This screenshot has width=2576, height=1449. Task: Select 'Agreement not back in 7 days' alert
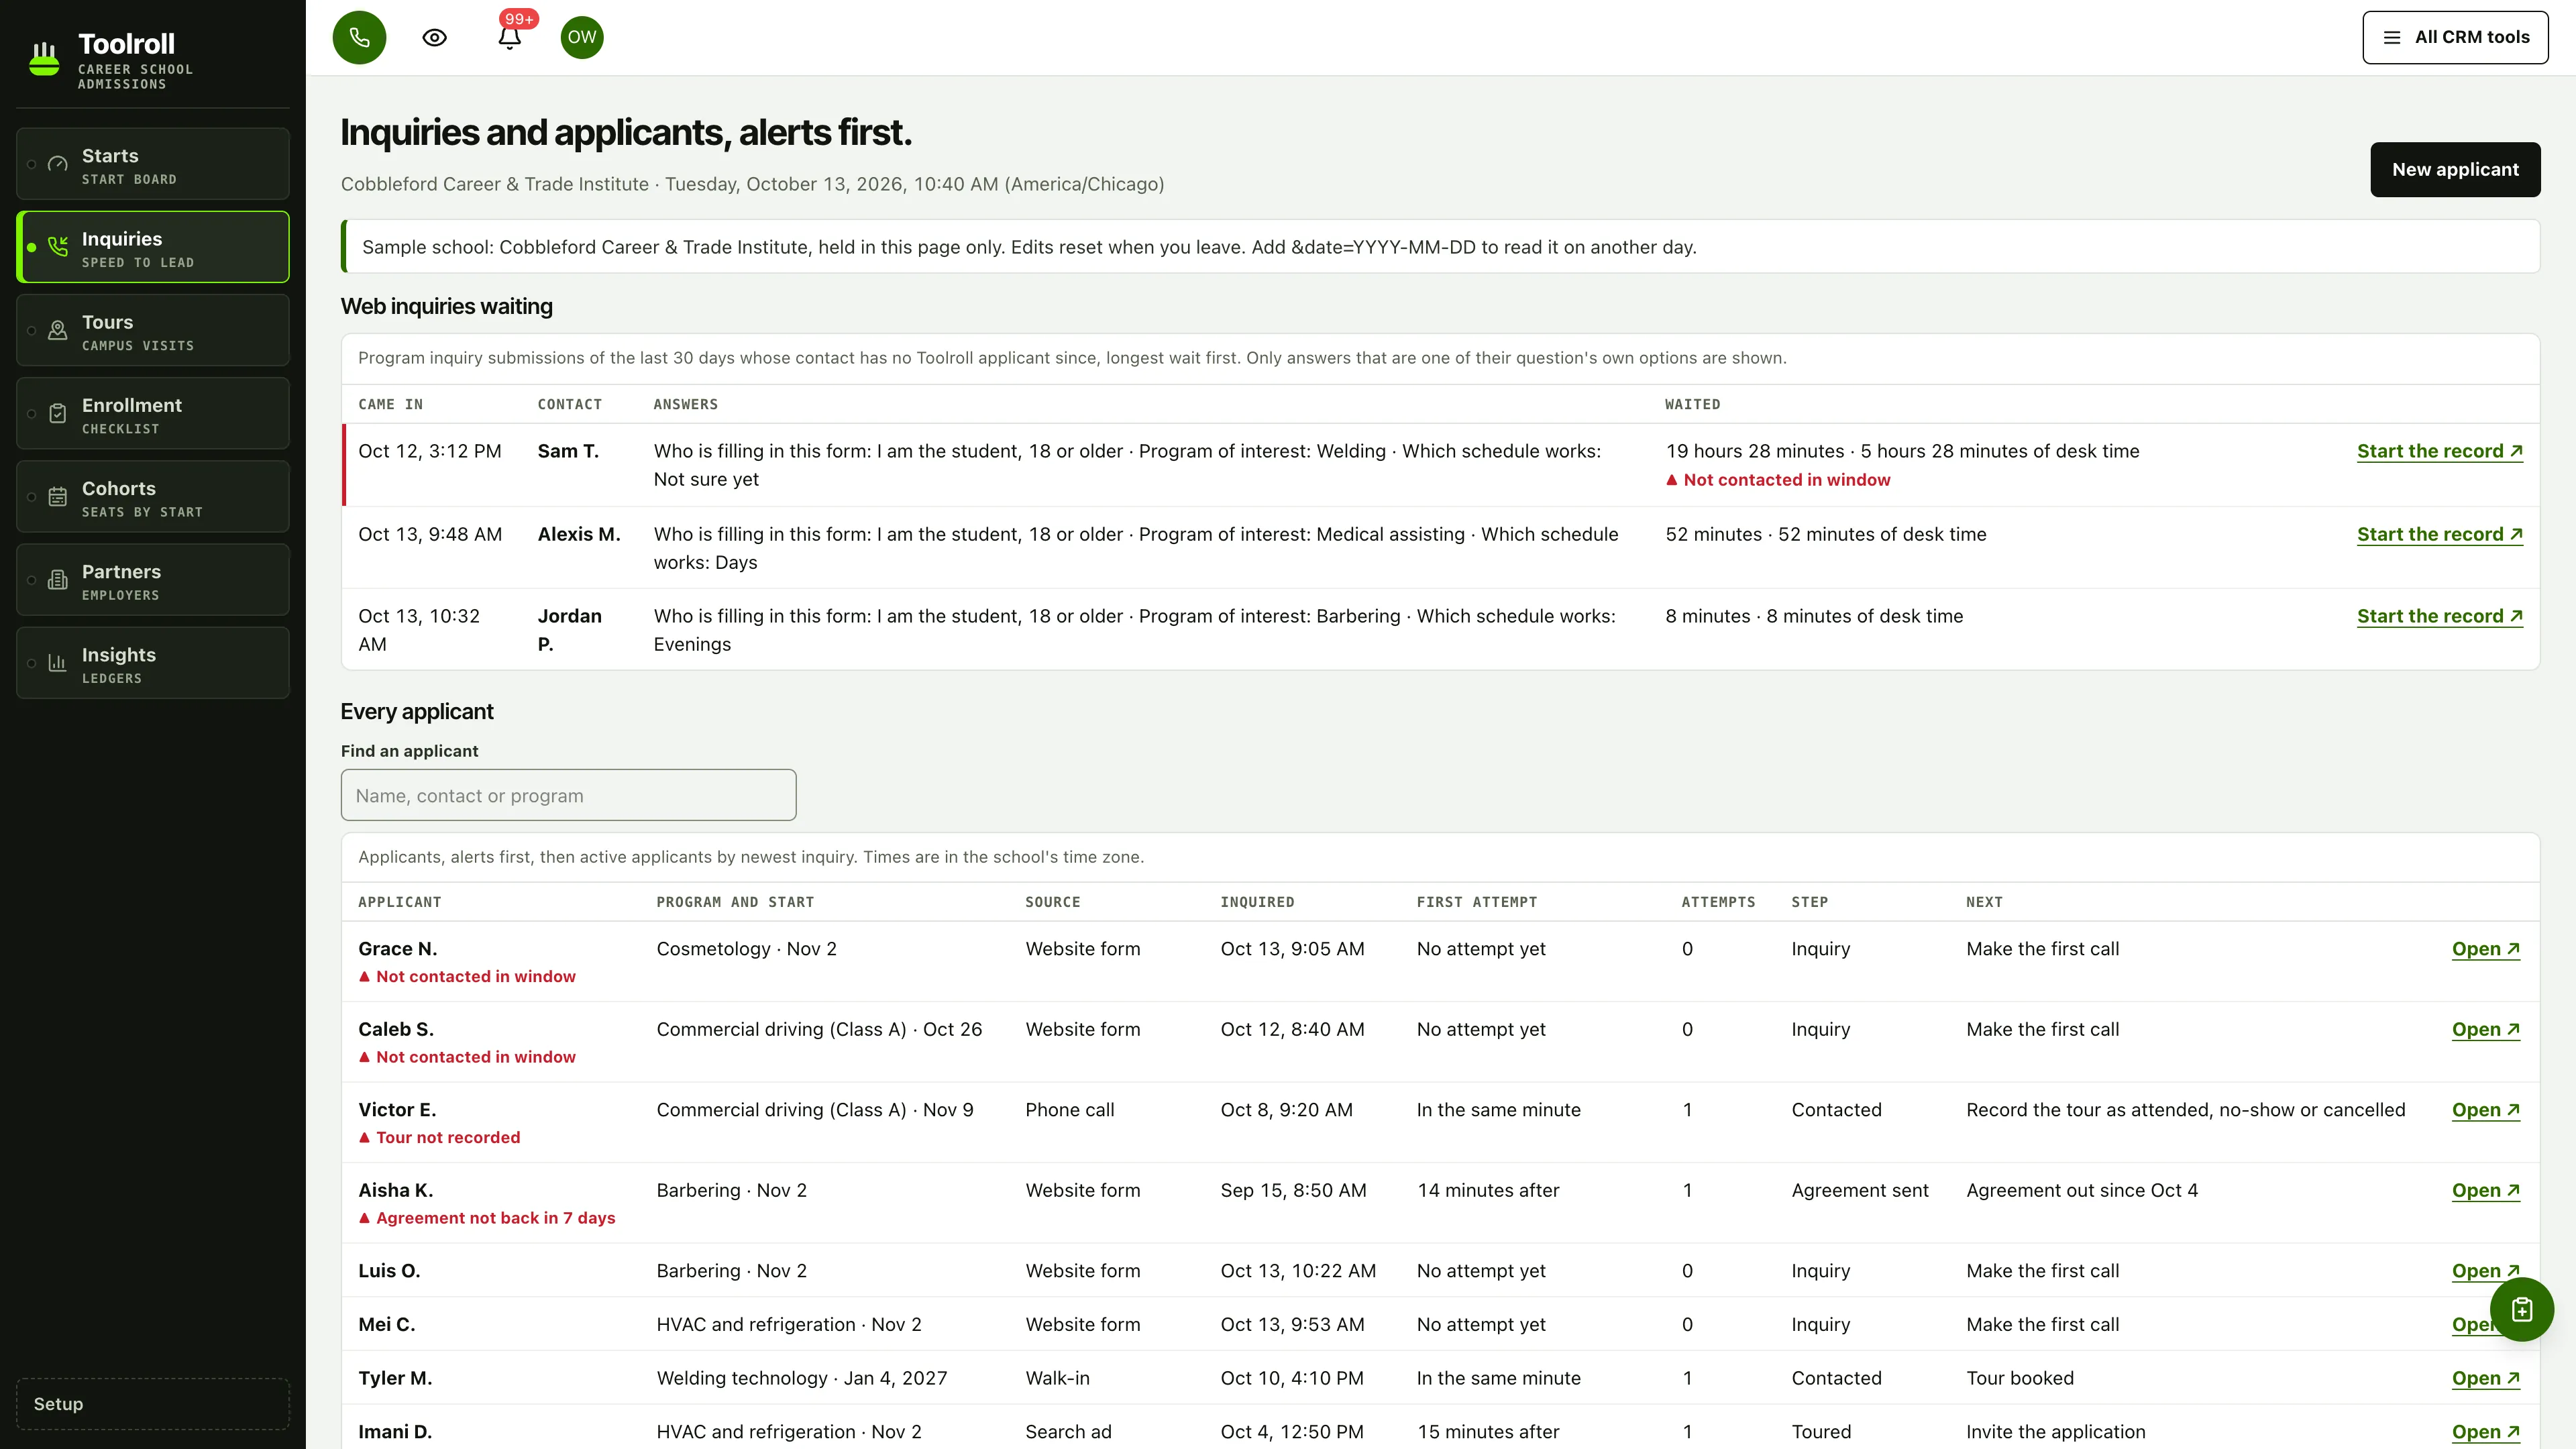[x=487, y=1218]
